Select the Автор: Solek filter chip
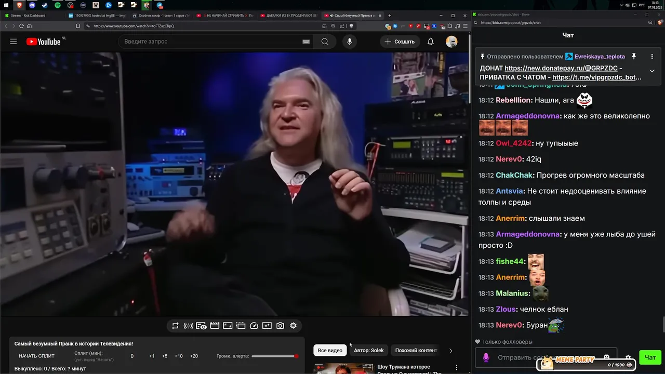 (x=369, y=350)
